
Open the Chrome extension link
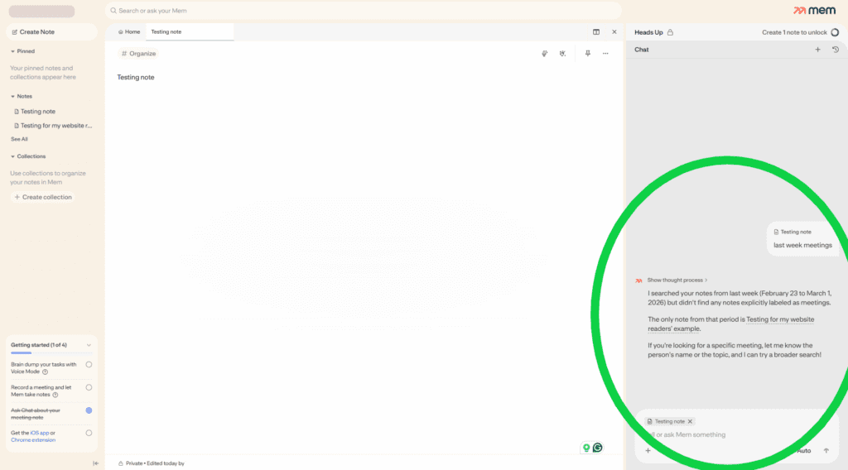(33, 439)
